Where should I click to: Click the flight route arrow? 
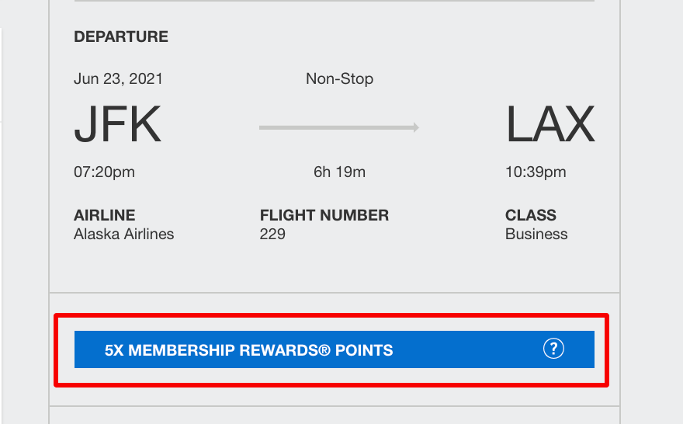[339, 127]
